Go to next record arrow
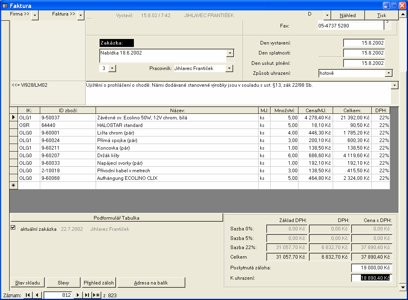408x300 pixels. tap(78, 295)
